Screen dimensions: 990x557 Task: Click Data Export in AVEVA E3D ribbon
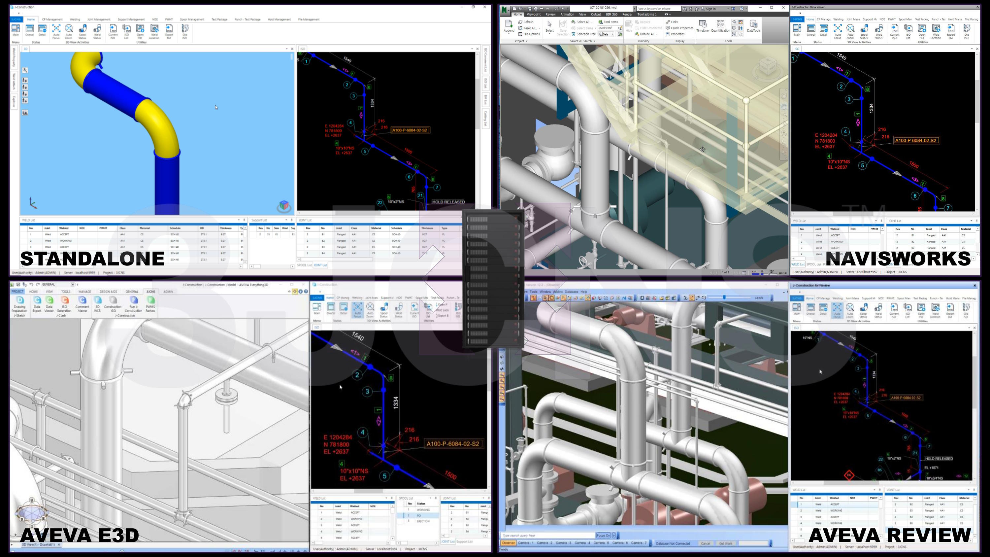pyautogui.click(x=37, y=304)
